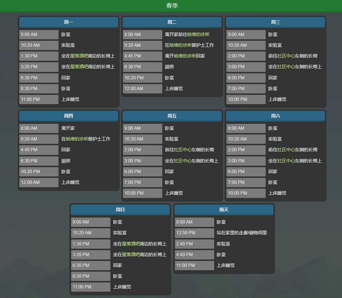Click the 11:00 PM time cell under 周一
The height and width of the screenshot is (298, 342).
(x=39, y=99)
